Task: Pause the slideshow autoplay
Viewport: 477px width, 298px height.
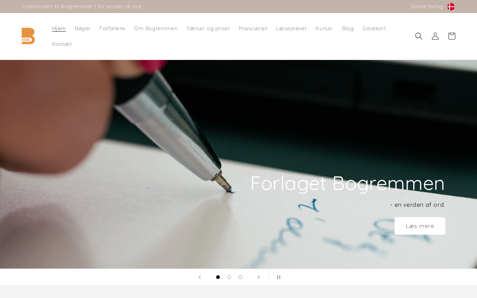Action: (x=279, y=277)
